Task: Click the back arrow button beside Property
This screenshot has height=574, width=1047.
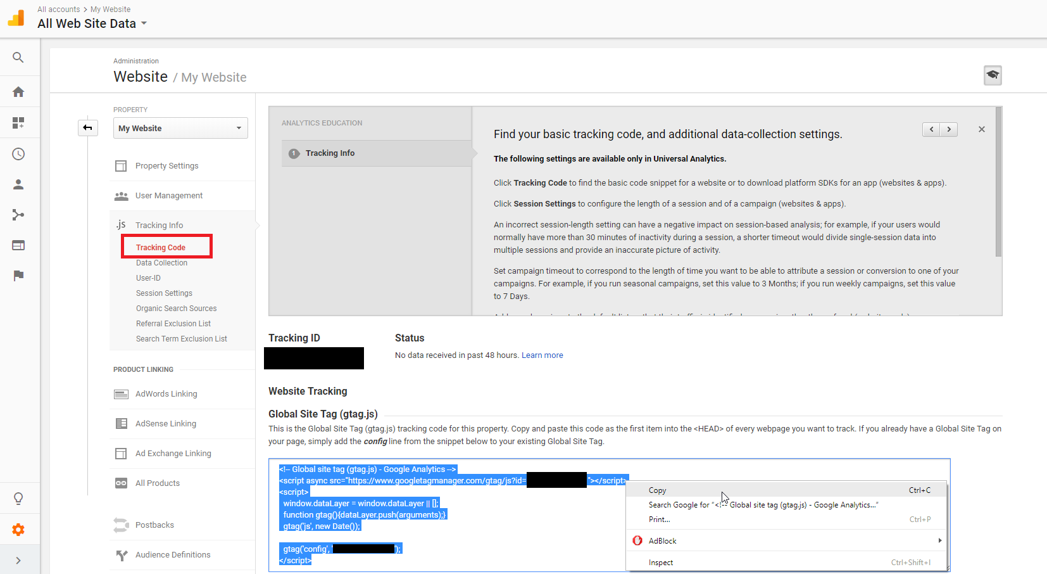Action: 88,128
